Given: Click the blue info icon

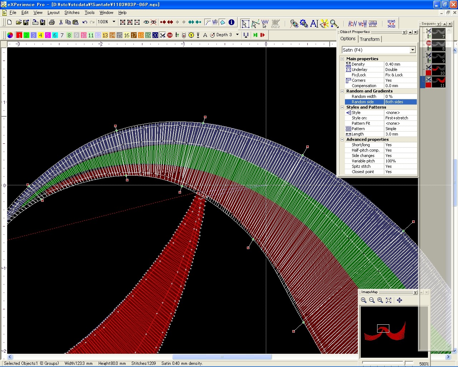Looking at the screenshot, I should pyautogui.click(x=232, y=22).
